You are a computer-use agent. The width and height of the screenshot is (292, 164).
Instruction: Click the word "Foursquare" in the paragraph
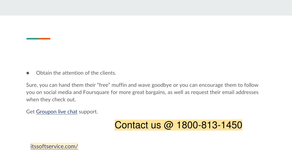[x=96, y=92]
